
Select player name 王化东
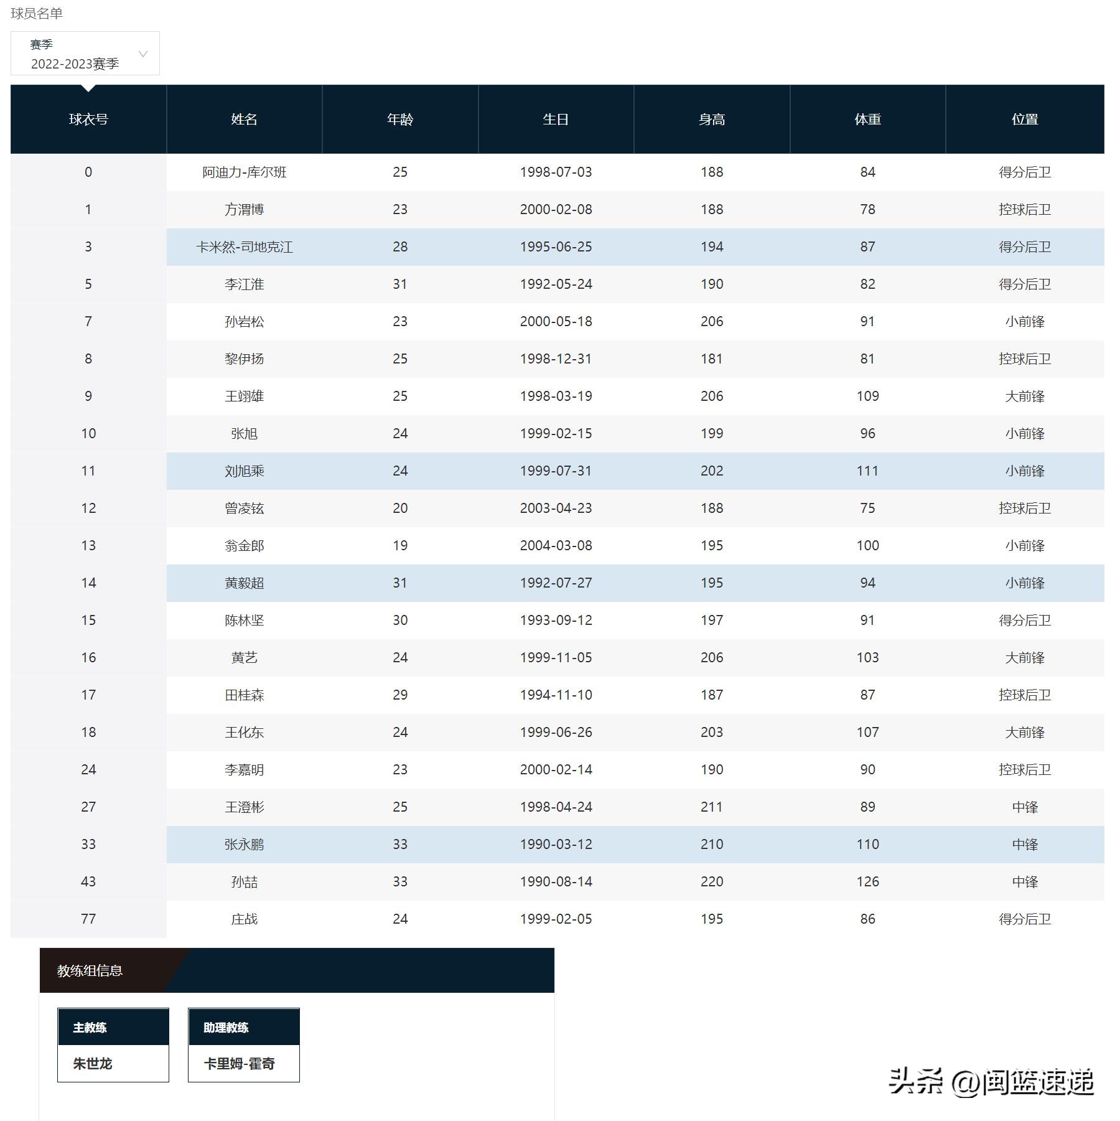(244, 733)
